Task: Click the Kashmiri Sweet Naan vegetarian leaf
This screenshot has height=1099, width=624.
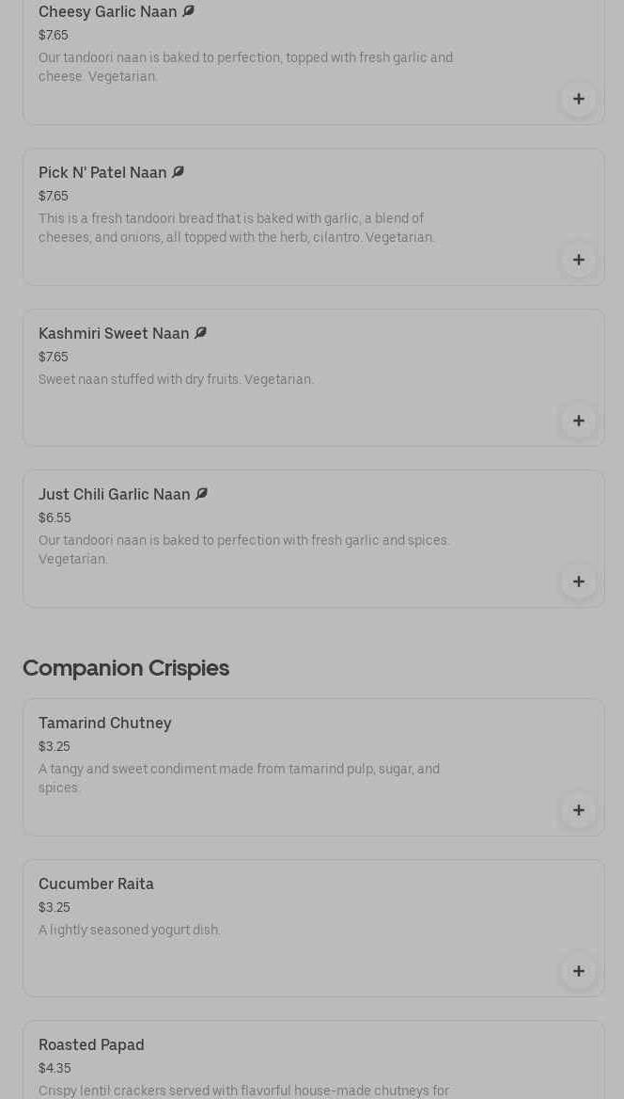Action: point(200,333)
